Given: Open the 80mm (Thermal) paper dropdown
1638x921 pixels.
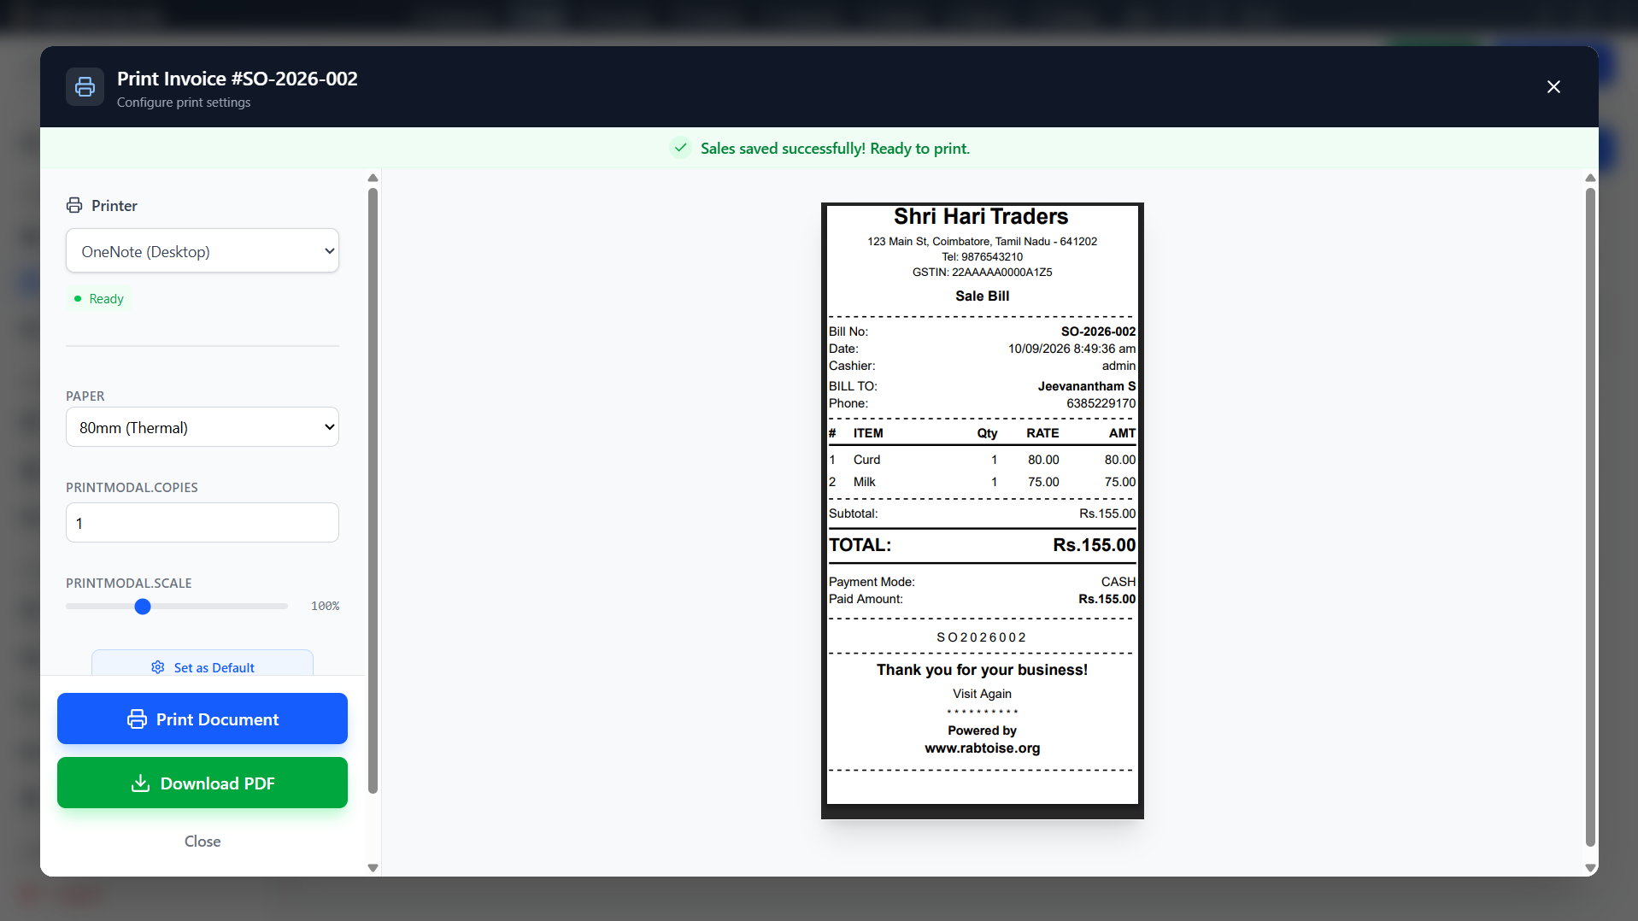Looking at the screenshot, I should pos(203,427).
